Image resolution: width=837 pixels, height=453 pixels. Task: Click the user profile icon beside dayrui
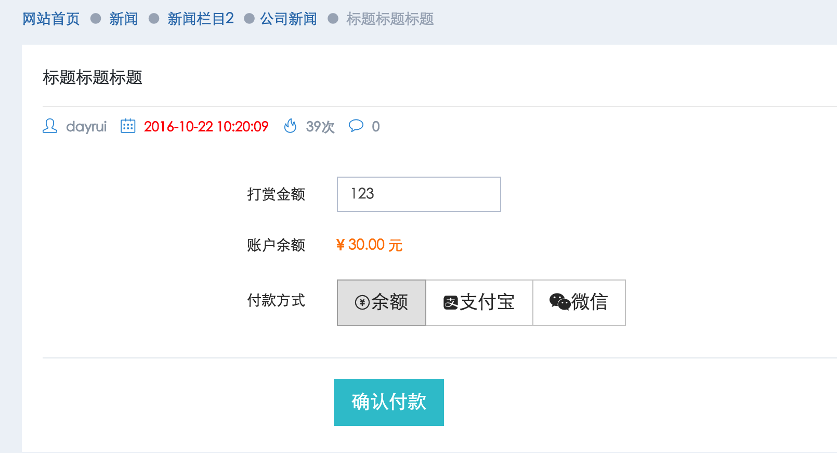(49, 126)
